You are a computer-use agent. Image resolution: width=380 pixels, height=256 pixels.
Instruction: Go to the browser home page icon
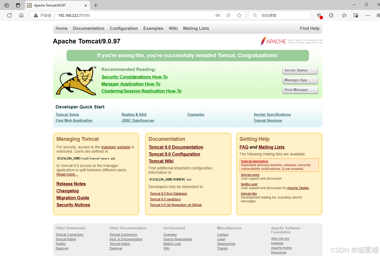point(21,15)
